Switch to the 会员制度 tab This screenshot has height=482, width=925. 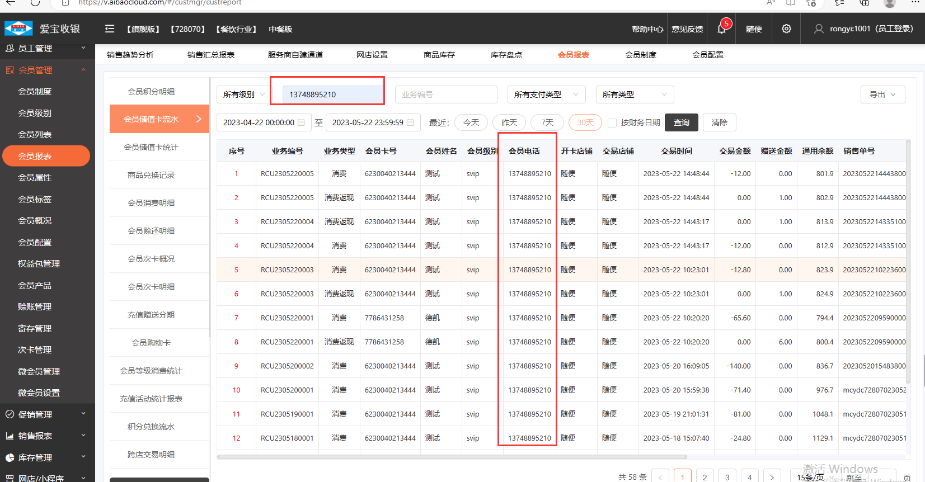[640, 55]
